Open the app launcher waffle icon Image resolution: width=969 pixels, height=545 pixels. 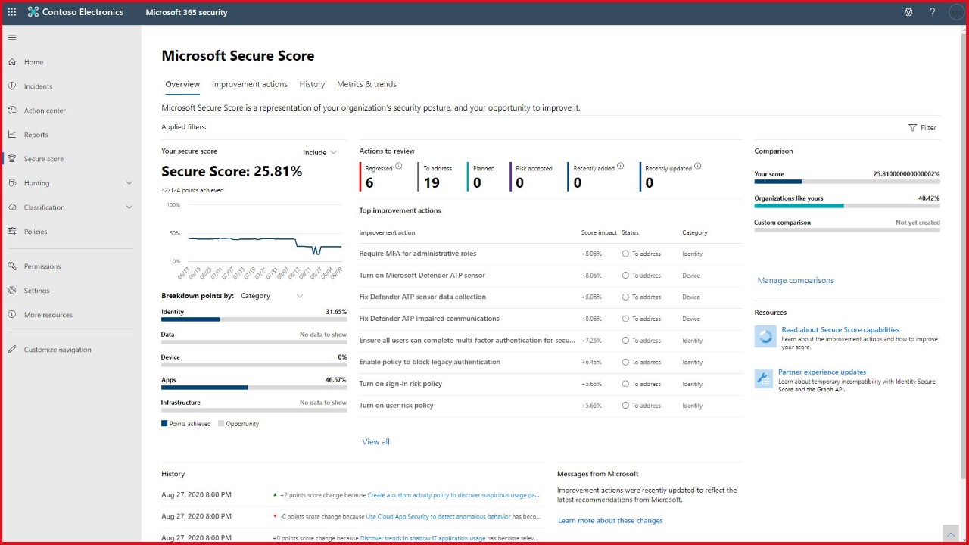point(11,11)
